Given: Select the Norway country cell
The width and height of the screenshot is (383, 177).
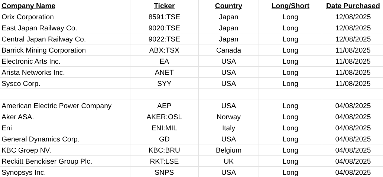Looking at the screenshot, I should pyautogui.click(x=228, y=117).
